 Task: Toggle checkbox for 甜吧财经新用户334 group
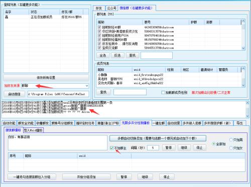coord(99,35)
